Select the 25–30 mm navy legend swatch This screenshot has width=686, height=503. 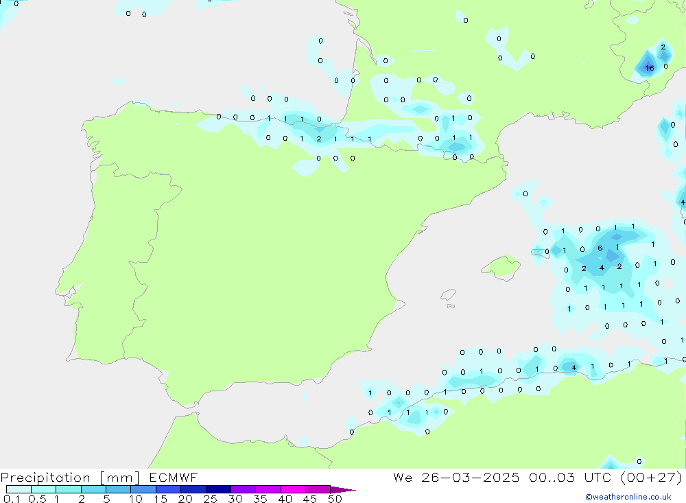(x=218, y=489)
